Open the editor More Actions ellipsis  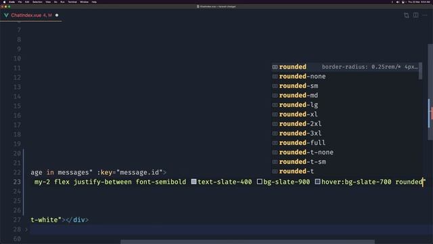point(425,15)
